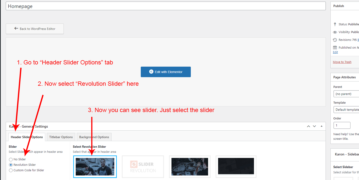Go back to WordPress Editor

coord(35,29)
